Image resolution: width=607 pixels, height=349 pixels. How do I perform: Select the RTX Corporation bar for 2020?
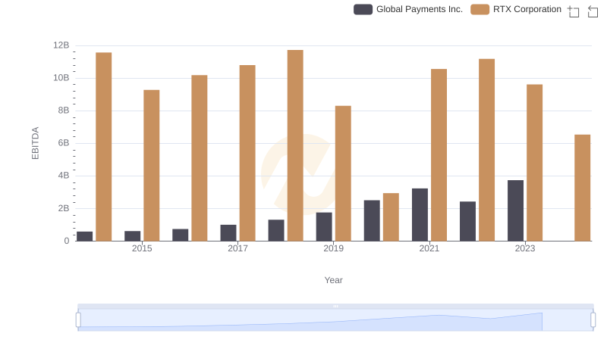pyautogui.click(x=391, y=217)
